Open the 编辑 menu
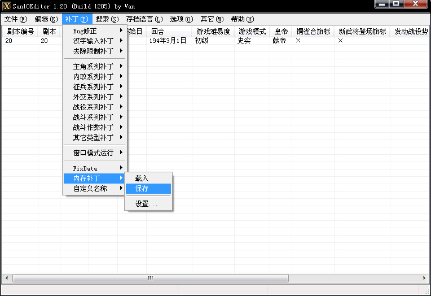431x296 pixels. 46,19
